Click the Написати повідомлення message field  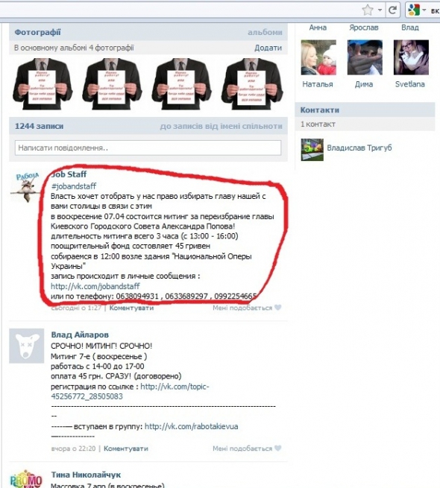click(148, 148)
